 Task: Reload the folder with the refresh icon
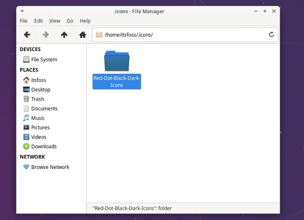[x=272, y=35]
